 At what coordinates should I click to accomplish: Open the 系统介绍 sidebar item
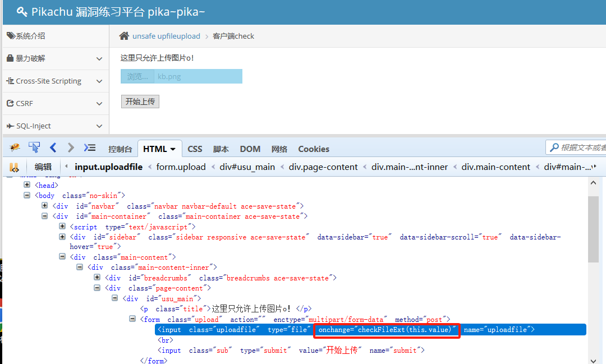pyautogui.click(x=56, y=36)
